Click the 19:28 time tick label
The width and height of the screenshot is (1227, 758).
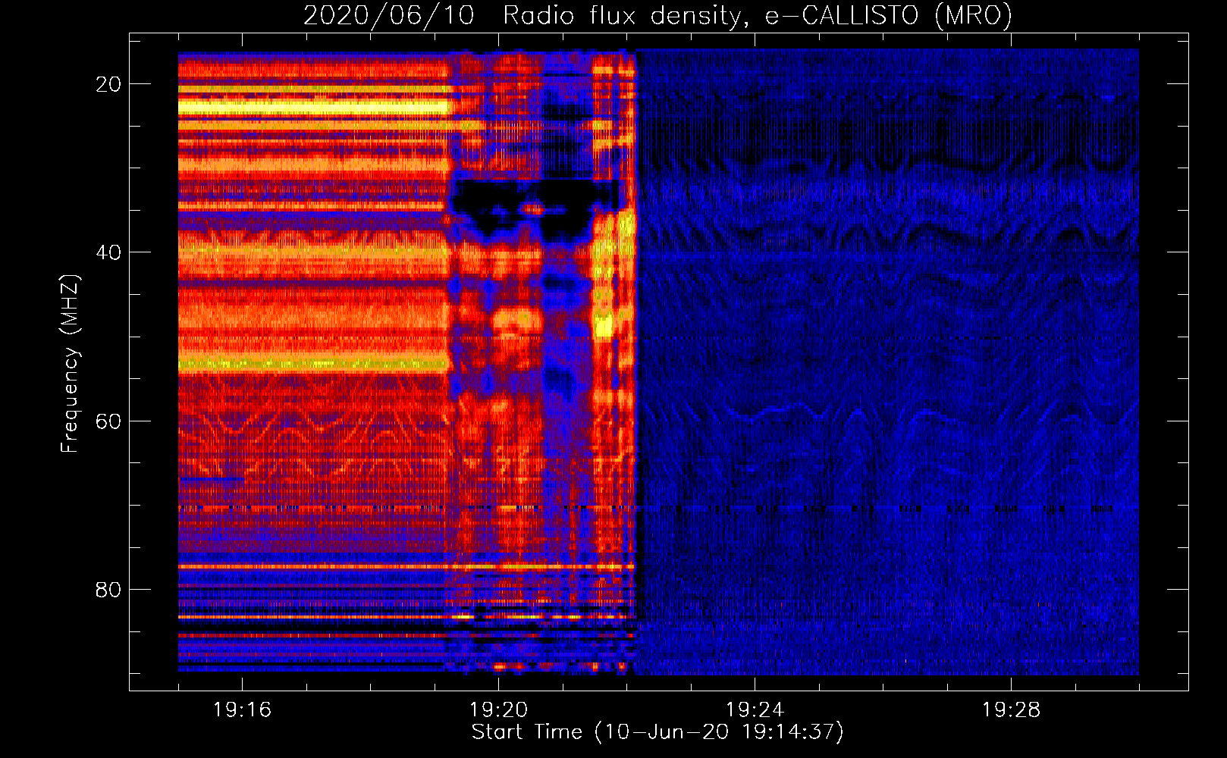coord(1011,710)
